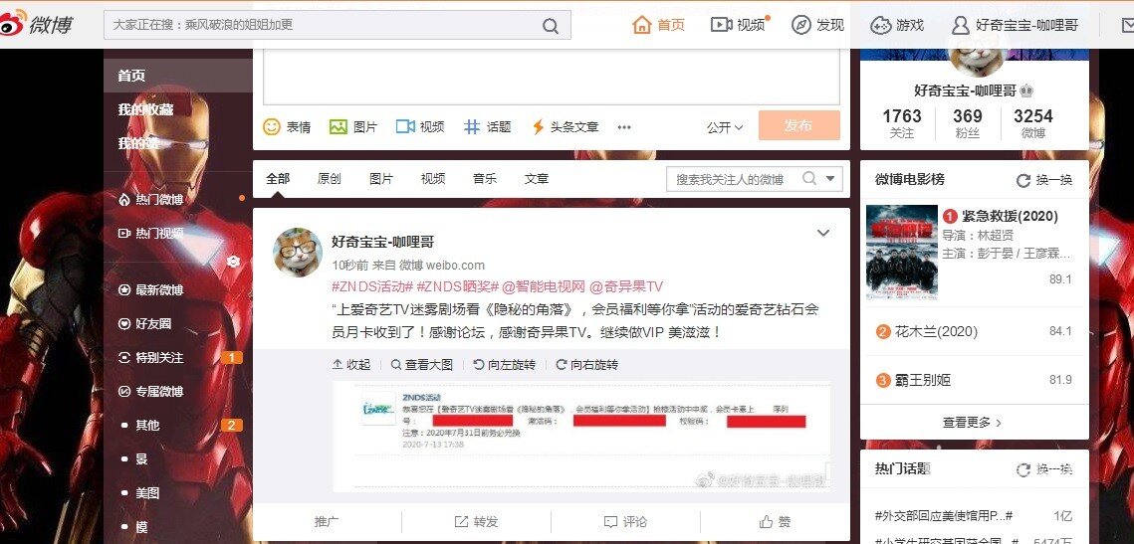
Task: Open 视频 in top navigation
Action: [x=739, y=25]
